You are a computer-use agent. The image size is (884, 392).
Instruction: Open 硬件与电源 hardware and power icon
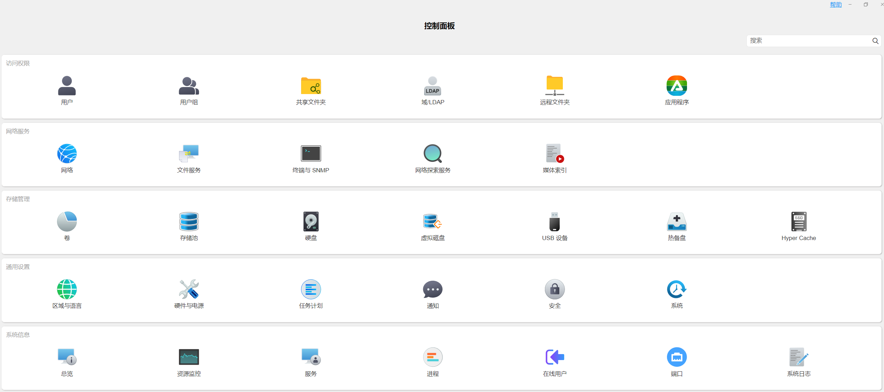[189, 289]
